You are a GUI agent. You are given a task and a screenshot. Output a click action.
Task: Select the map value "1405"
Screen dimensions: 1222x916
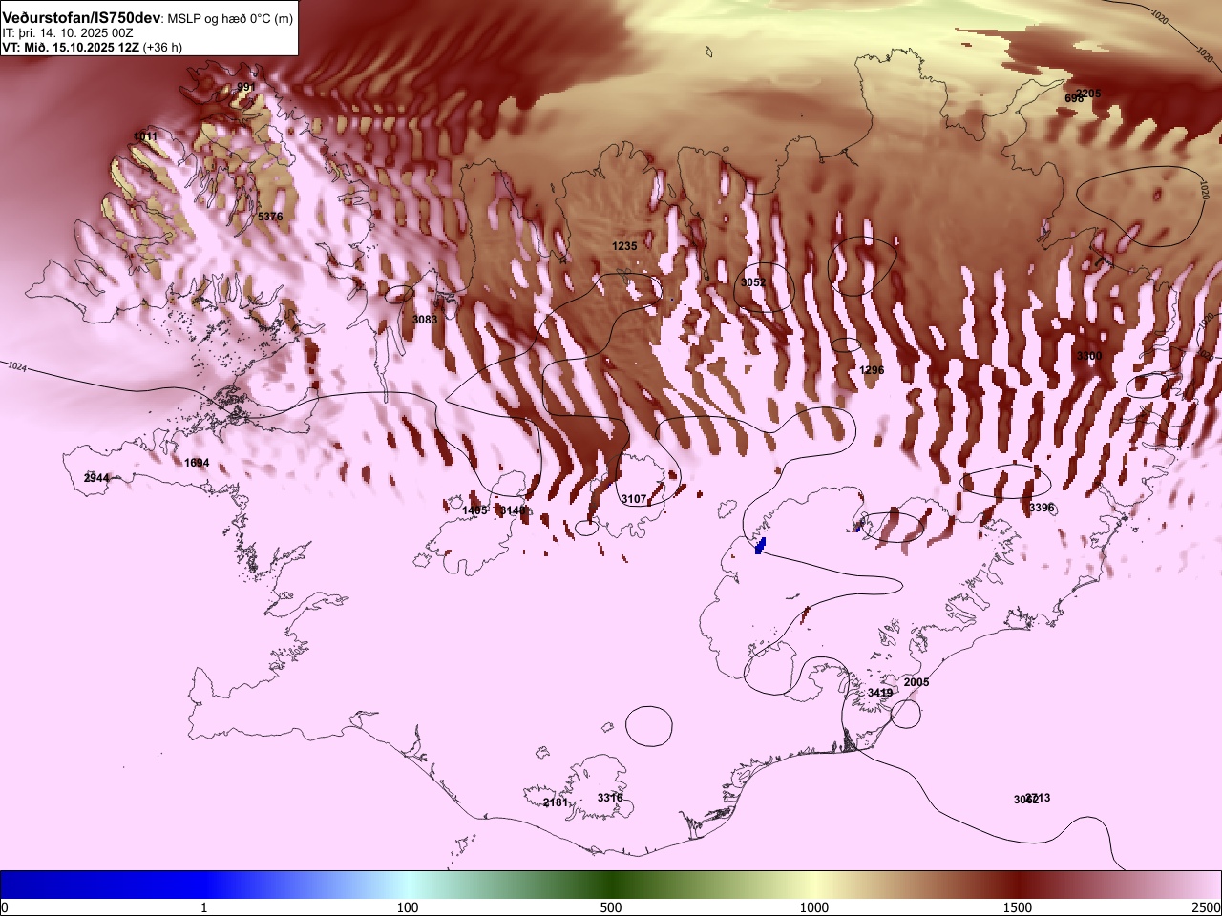[x=475, y=510]
